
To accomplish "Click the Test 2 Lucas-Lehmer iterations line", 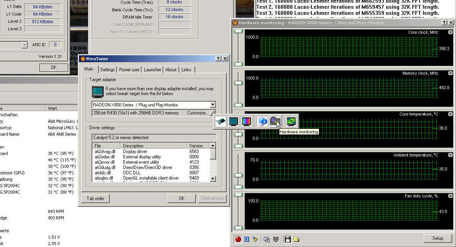I will click(x=348, y=7).
